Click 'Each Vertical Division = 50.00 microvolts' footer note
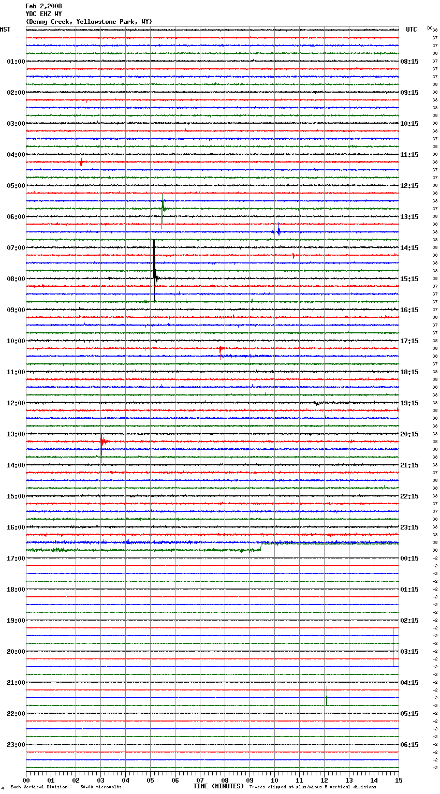 point(66,787)
